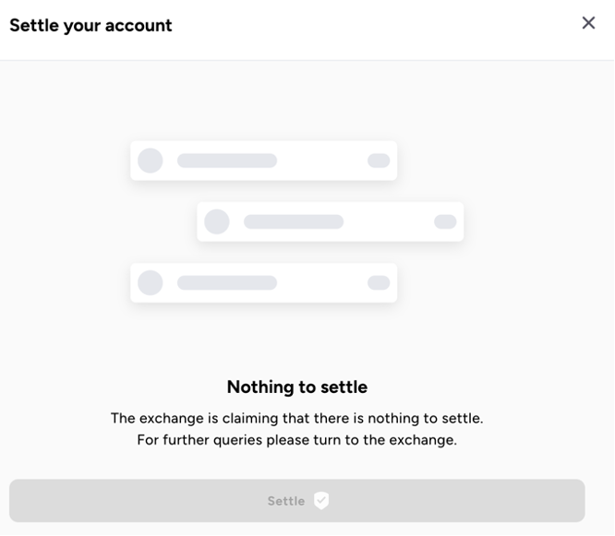Click the gray text bar in bottom placeholder card
The image size is (615, 536).
pos(227,282)
